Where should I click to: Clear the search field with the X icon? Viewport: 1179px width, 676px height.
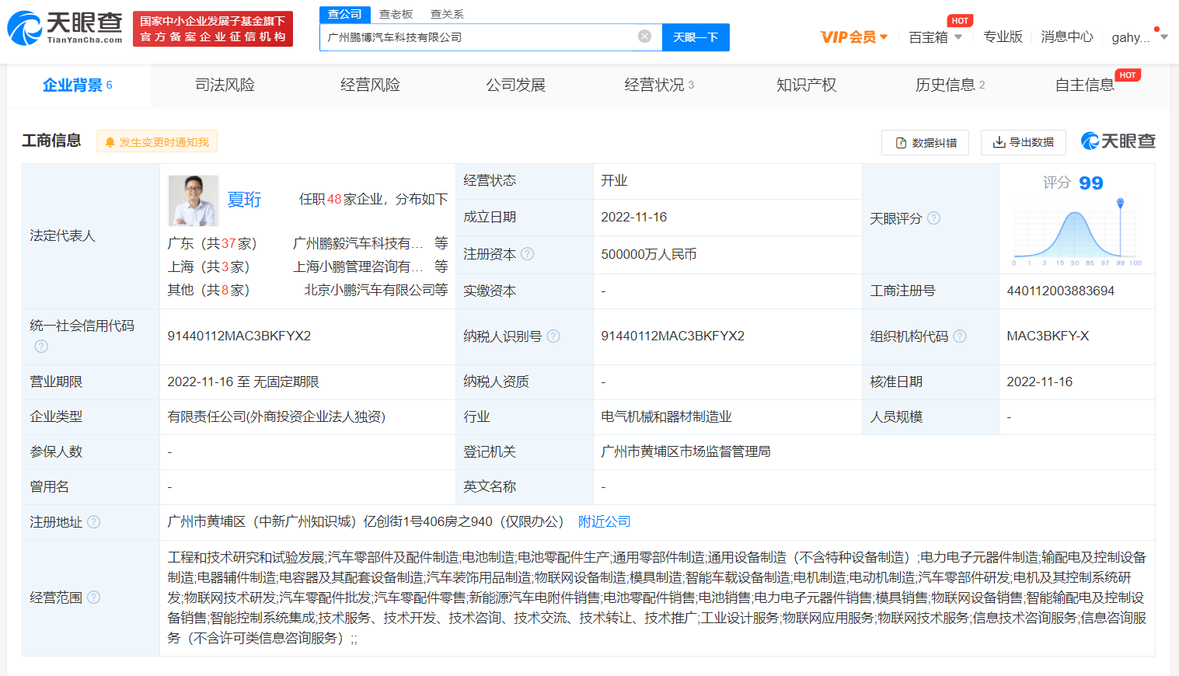(644, 37)
